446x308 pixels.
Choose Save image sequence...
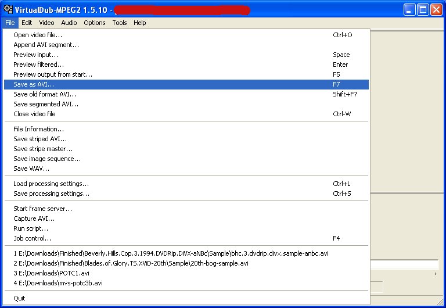coord(186,159)
